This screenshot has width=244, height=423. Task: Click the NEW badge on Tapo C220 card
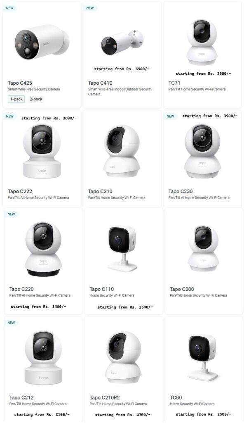point(11,214)
